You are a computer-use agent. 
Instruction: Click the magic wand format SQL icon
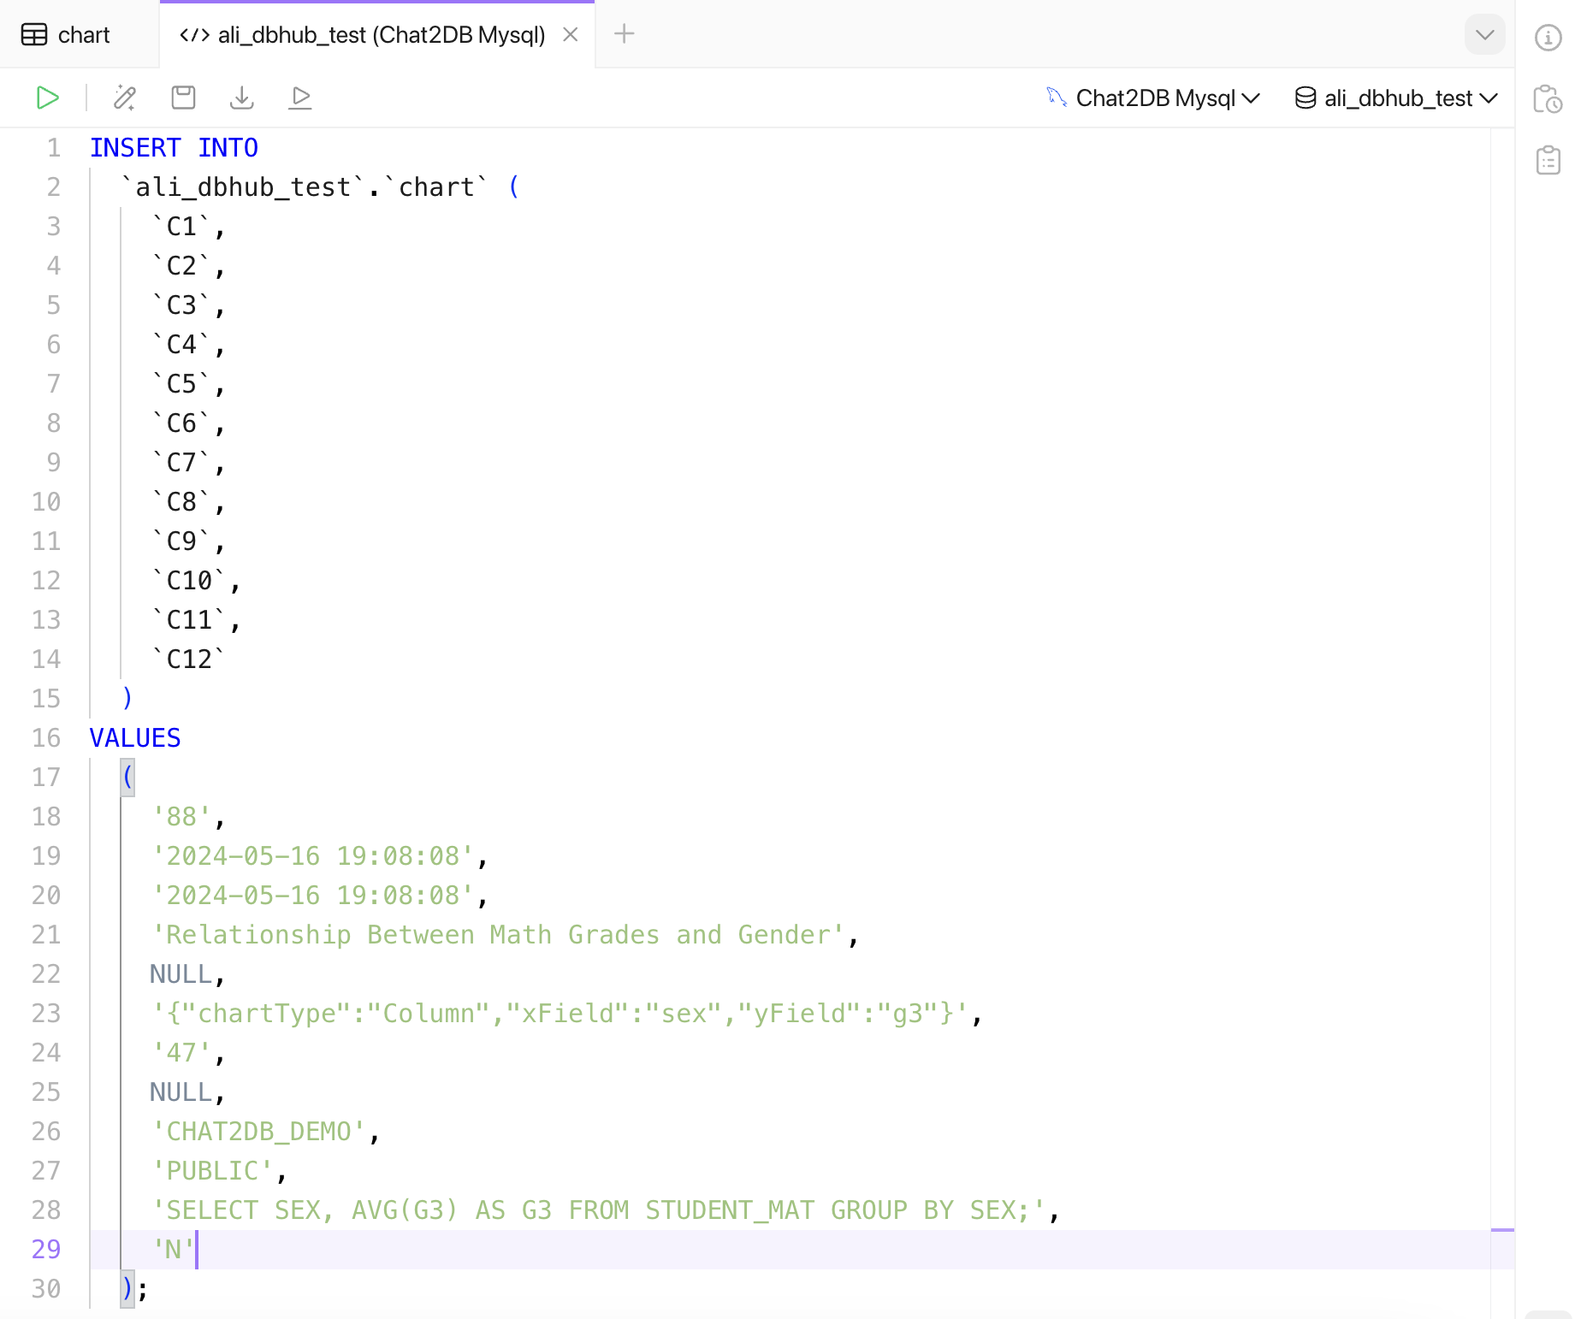[125, 98]
